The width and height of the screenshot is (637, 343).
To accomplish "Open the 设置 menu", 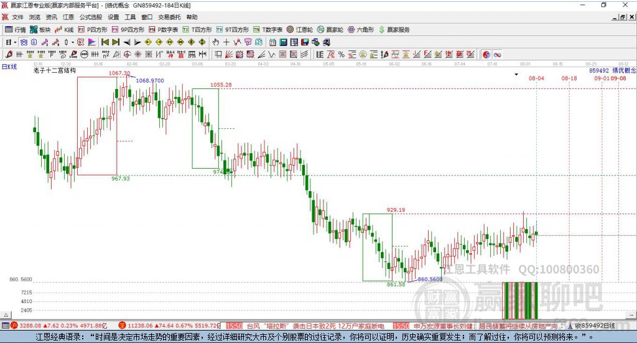I will (x=113, y=17).
